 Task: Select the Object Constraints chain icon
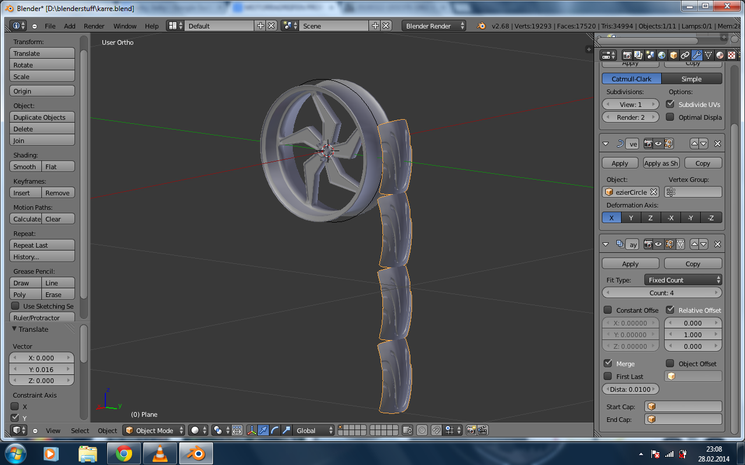pyautogui.click(x=685, y=55)
